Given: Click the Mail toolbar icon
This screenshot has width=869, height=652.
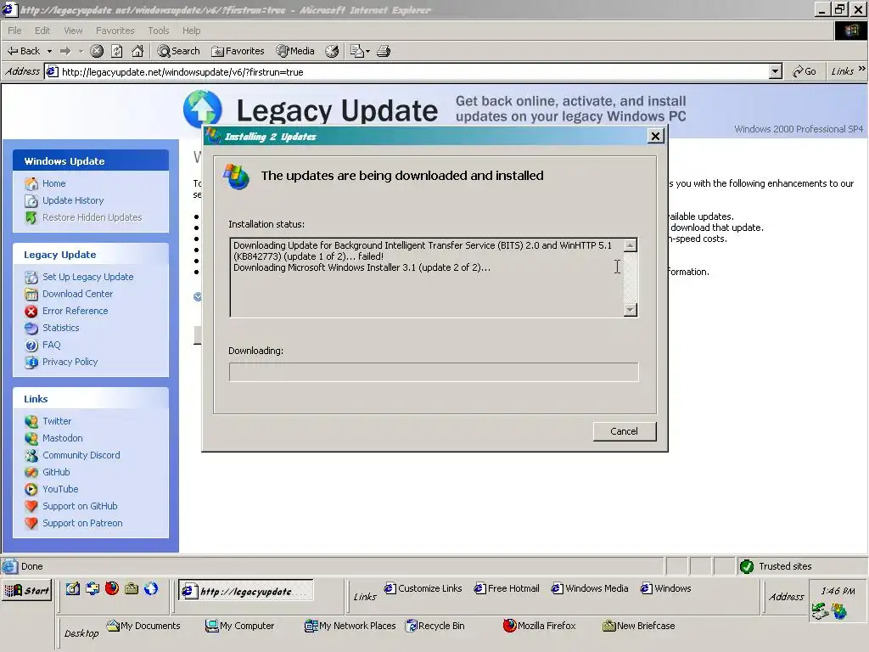Looking at the screenshot, I should (357, 51).
